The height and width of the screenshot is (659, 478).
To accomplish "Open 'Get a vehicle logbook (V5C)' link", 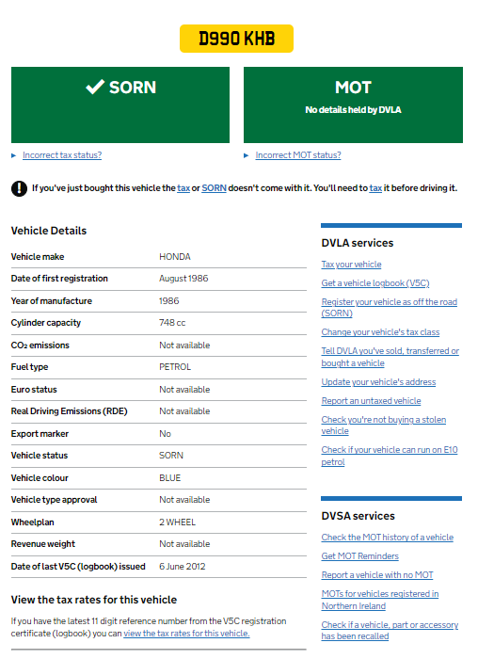I will pyautogui.click(x=375, y=283).
